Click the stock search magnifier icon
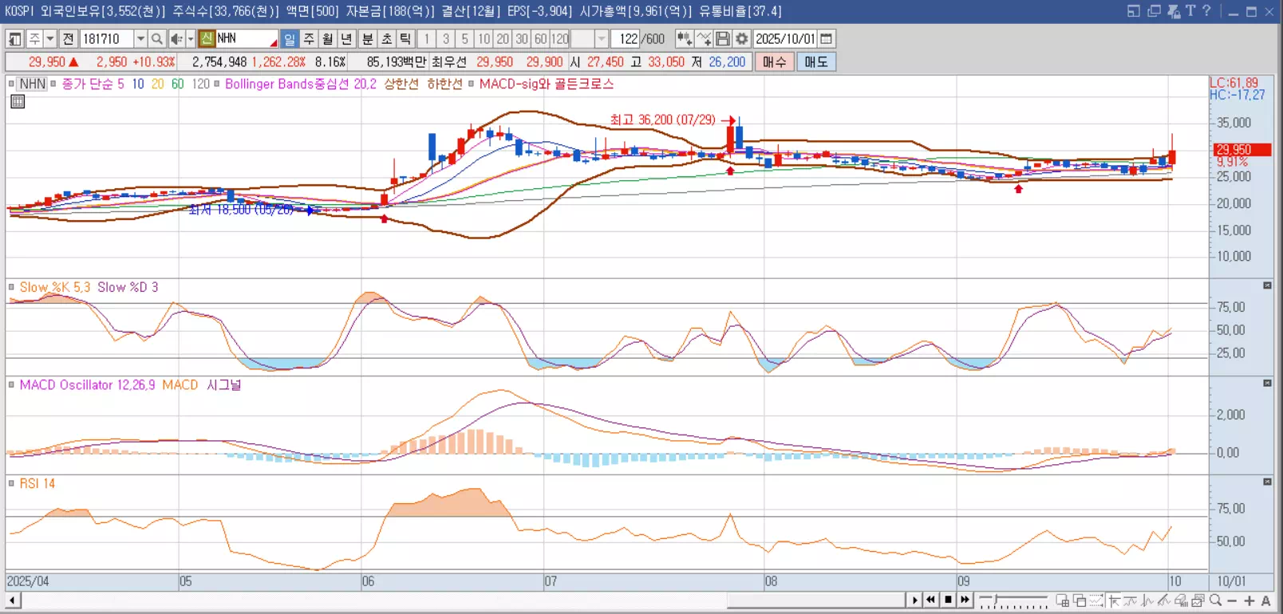This screenshot has height=614, width=1283. tap(157, 38)
